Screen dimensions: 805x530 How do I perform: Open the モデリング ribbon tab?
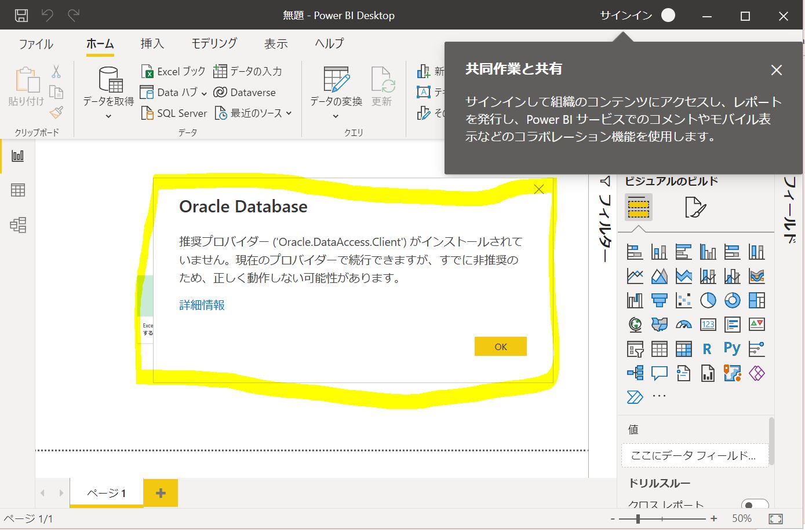[x=214, y=43]
